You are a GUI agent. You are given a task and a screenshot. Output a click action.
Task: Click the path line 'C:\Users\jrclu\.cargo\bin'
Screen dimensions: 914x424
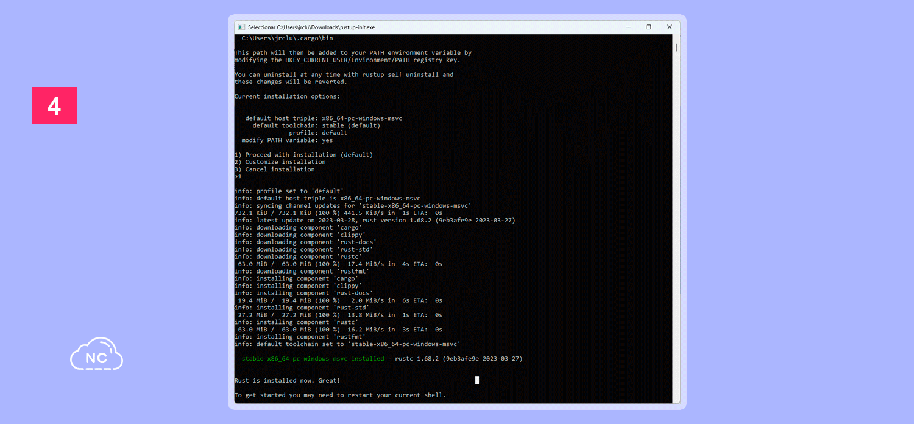287,38
